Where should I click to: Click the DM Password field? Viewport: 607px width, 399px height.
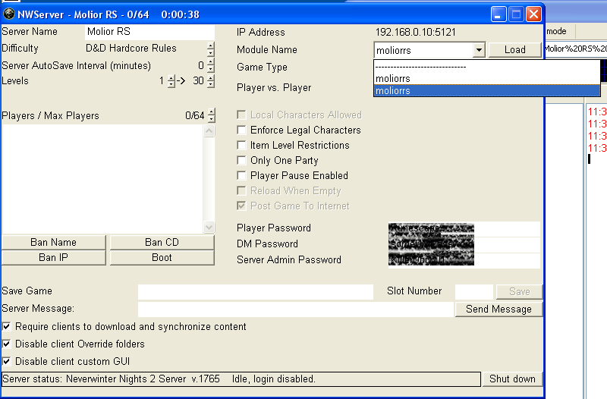tap(464, 244)
